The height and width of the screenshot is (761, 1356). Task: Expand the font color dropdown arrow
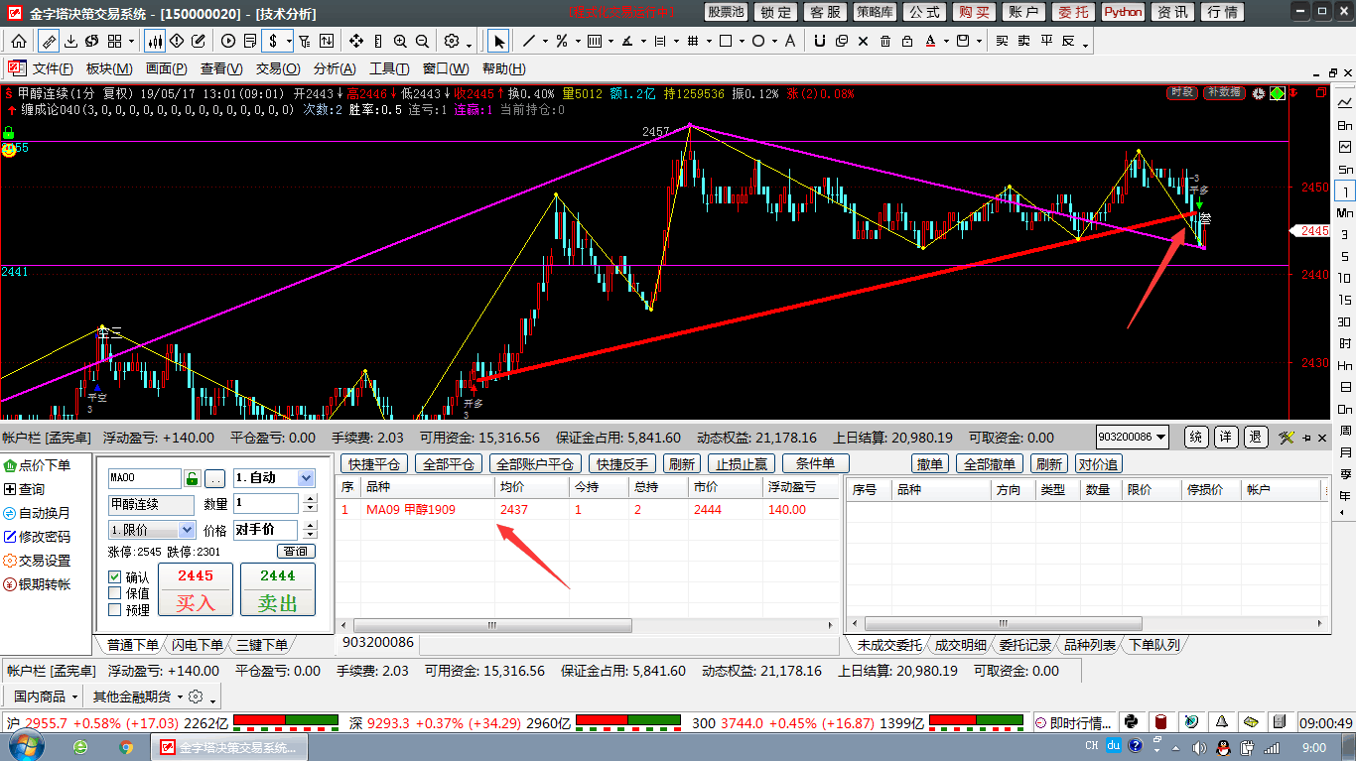(x=946, y=43)
